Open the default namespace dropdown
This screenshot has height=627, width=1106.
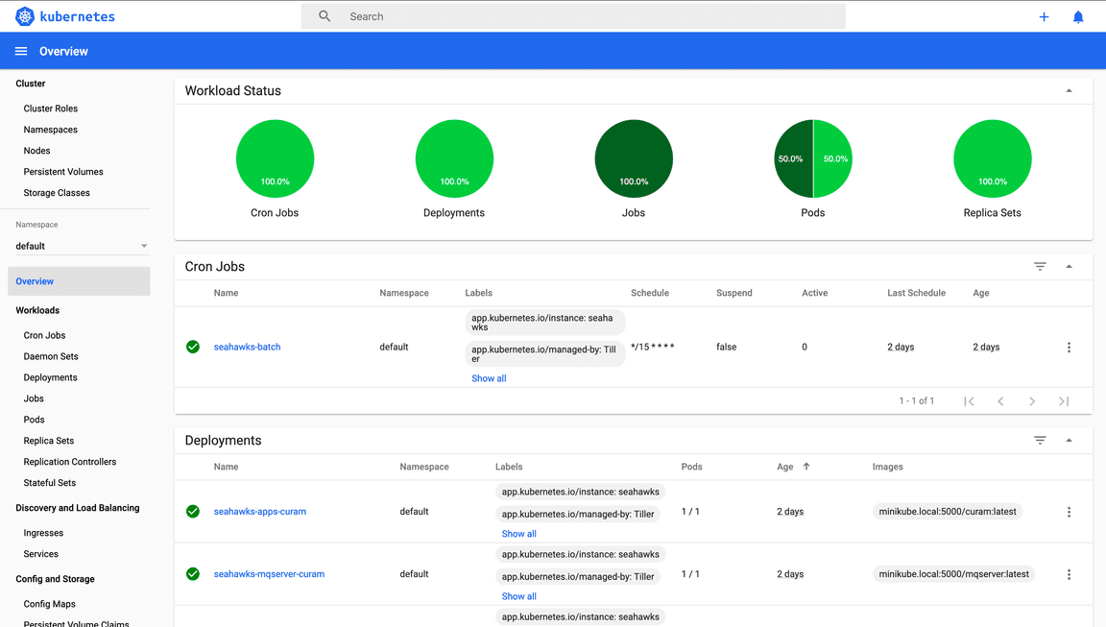point(82,246)
